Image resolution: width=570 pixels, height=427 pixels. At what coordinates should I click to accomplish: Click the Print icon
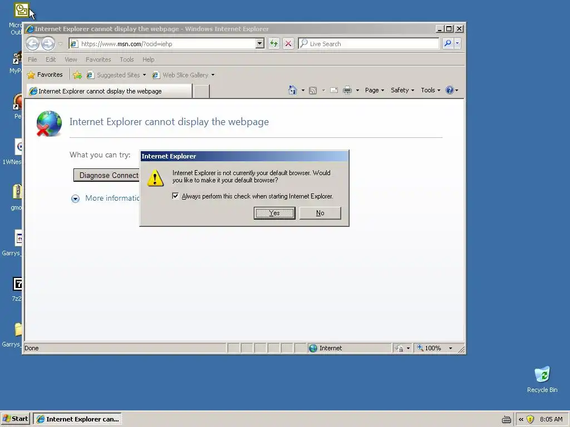[x=347, y=90]
